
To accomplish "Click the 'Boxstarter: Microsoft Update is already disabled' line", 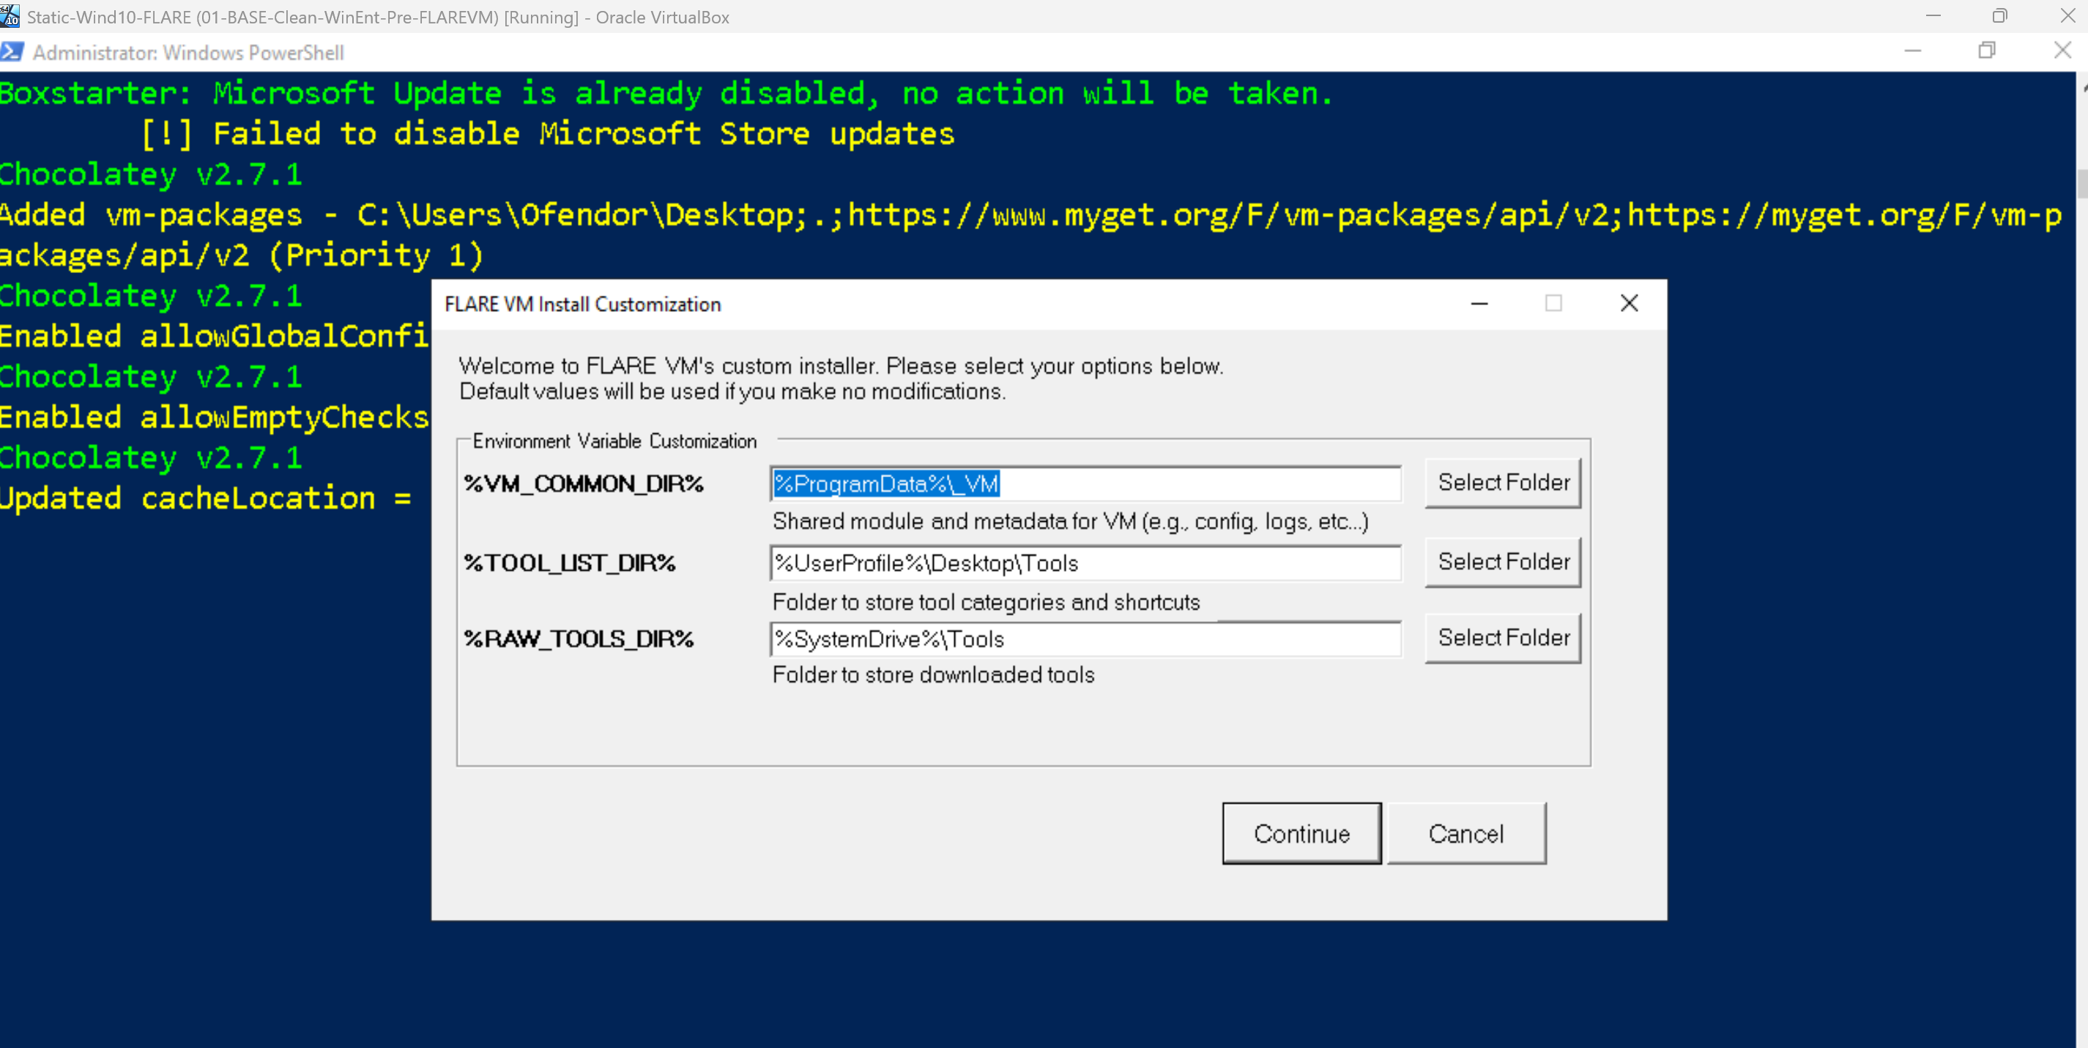I will click(x=666, y=94).
